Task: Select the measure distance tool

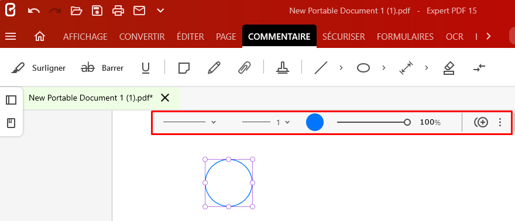Action: click(406, 68)
